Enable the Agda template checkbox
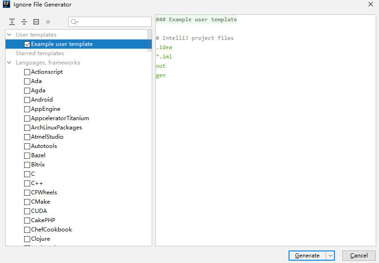The height and width of the screenshot is (263, 379). [x=27, y=90]
